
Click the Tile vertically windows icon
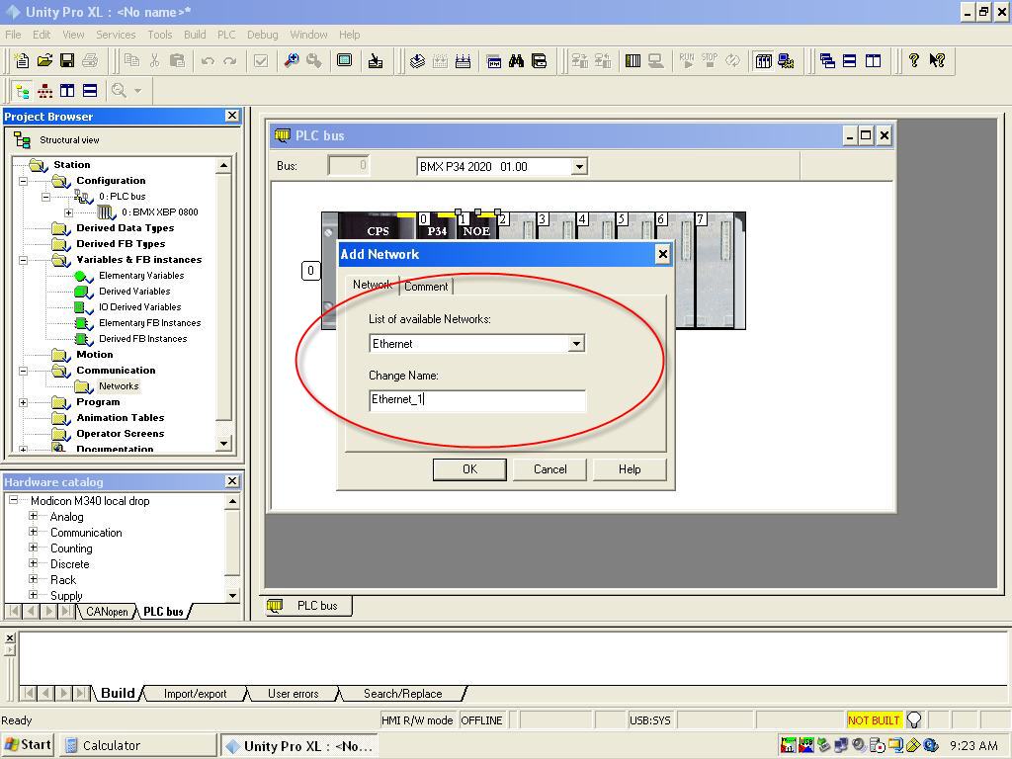(873, 61)
